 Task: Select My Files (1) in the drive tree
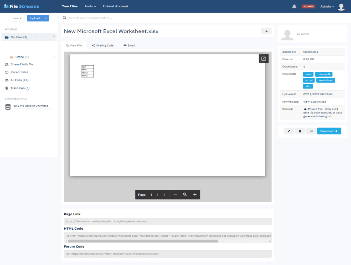coord(19,37)
